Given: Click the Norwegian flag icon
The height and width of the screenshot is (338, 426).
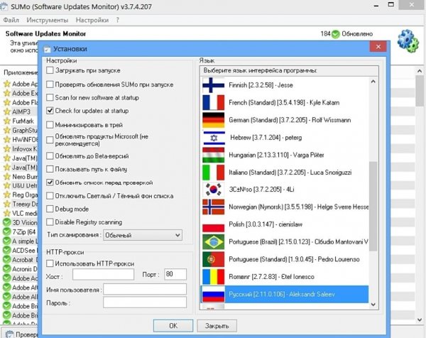Looking at the screenshot, I should click(x=213, y=207).
